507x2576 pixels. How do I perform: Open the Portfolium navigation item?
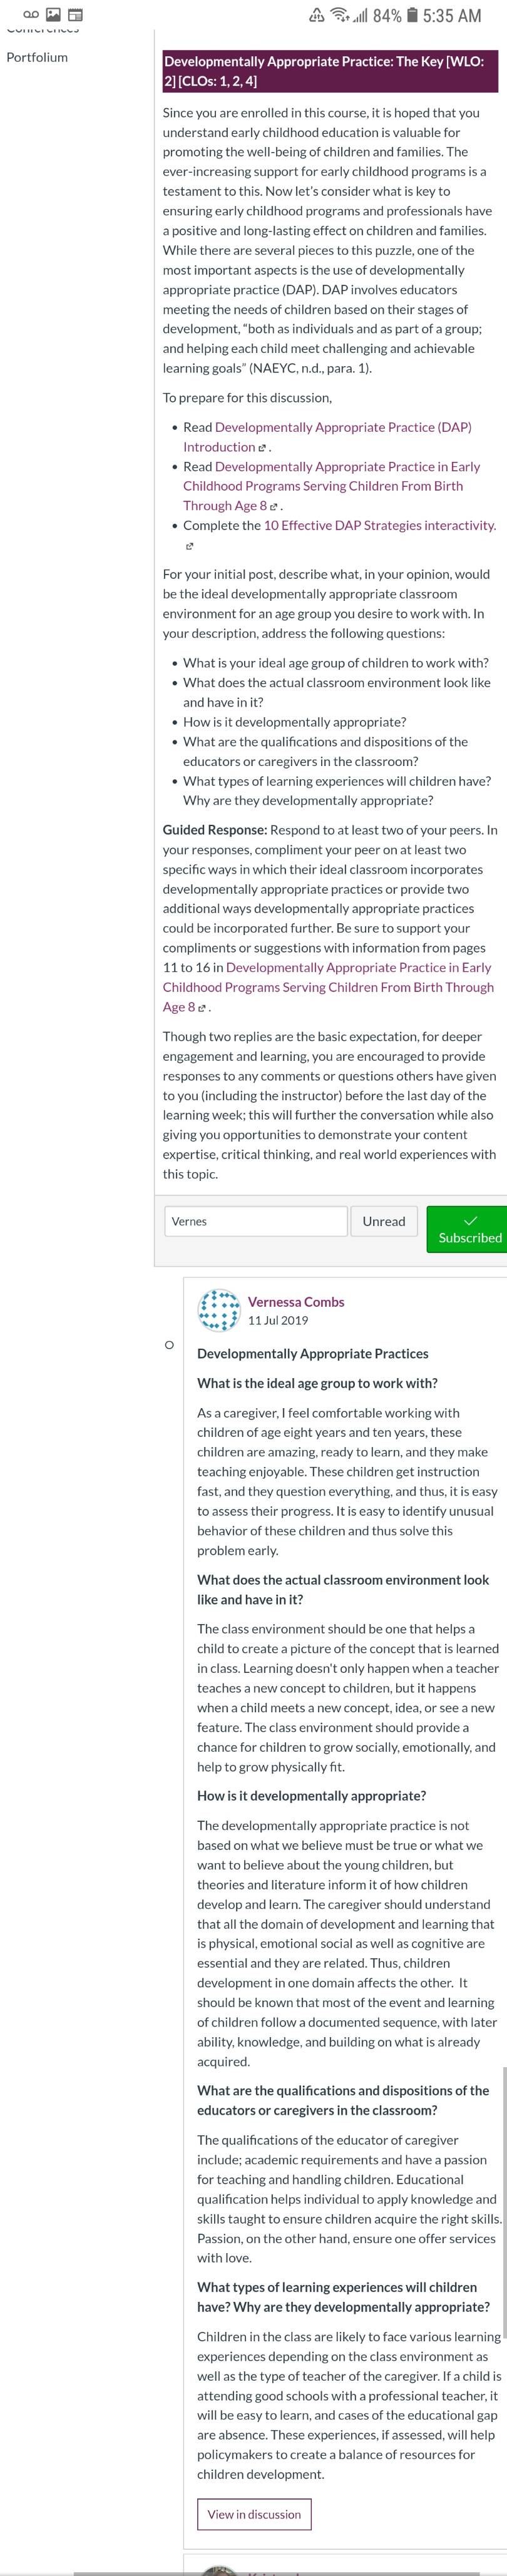pos(37,57)
